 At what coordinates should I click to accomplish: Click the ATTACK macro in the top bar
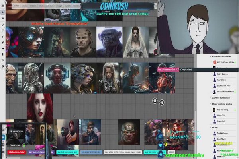[16, 6]
